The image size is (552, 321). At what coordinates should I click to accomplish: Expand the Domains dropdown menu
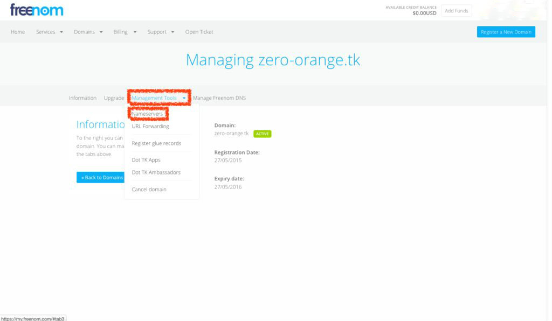[x=88, y=32]
